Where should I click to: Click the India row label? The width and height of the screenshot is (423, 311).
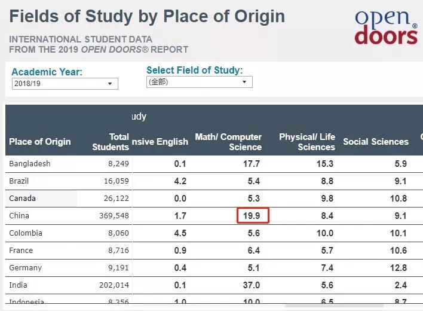[18, 285]
